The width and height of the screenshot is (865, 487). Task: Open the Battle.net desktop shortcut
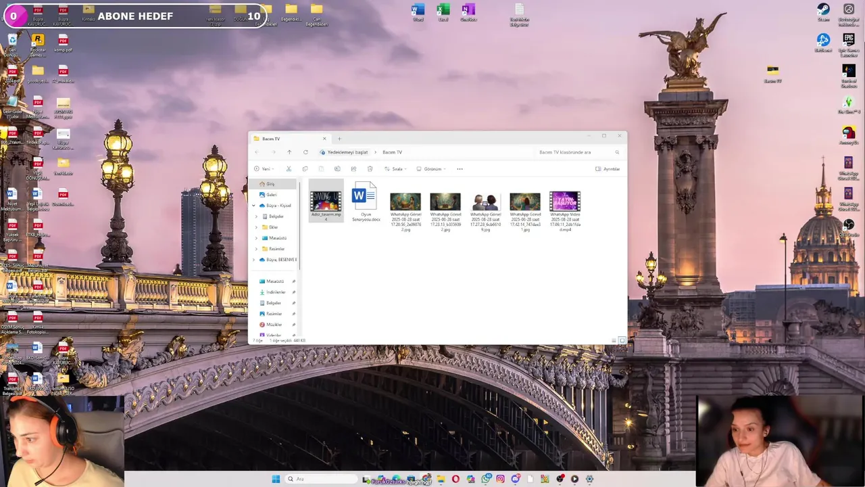coord(823,43)
